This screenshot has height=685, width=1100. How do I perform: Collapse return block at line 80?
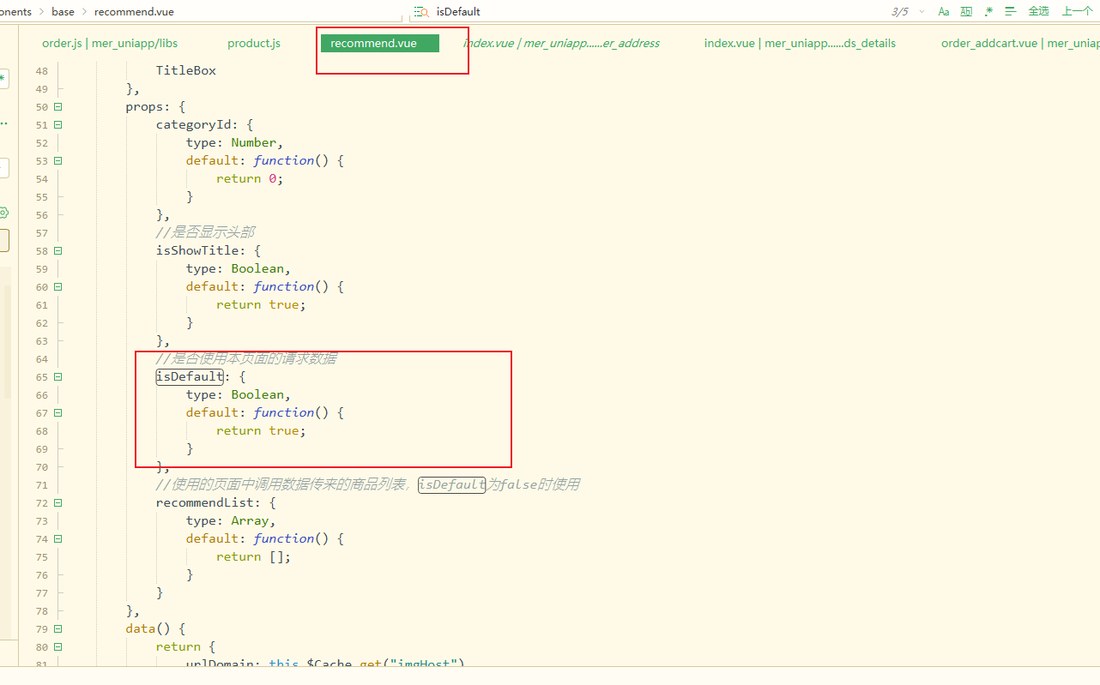58,647
